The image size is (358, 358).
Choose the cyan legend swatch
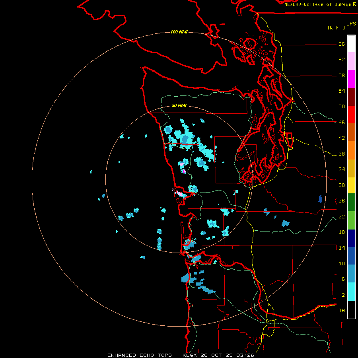[x=351, y=292]
